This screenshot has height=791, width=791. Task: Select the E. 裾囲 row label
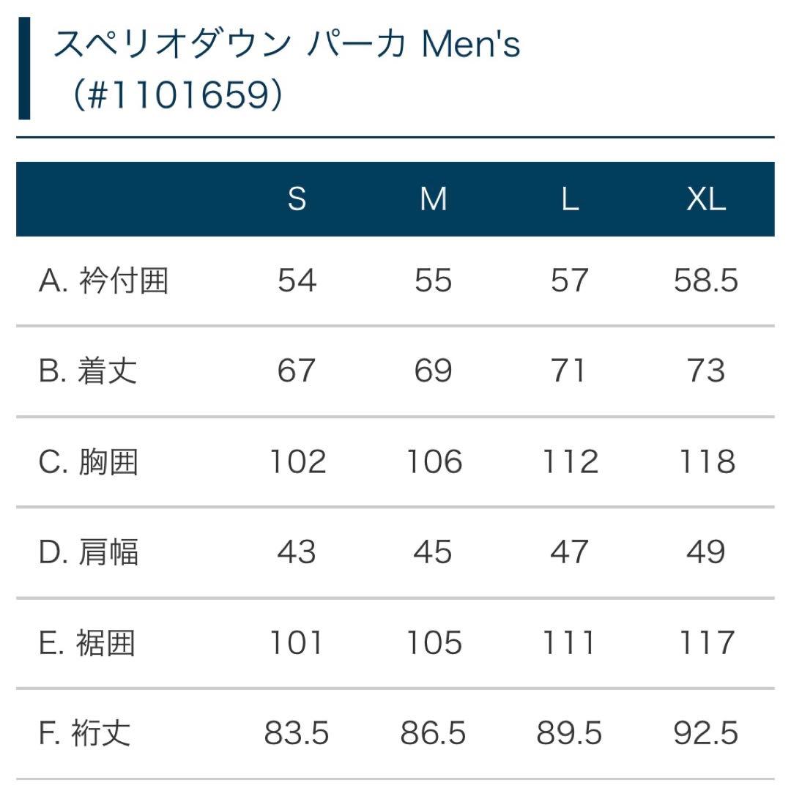(87, 643)
